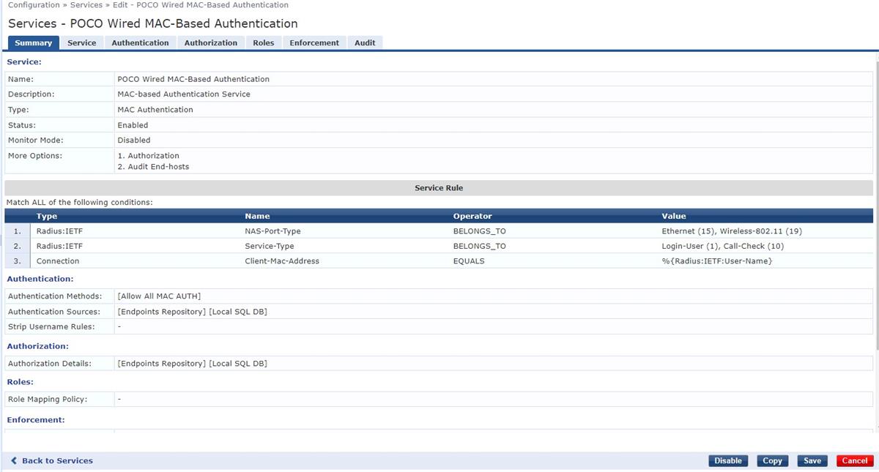Click the Copy button
This screenshot has width=879, height=472.
click(x=773, y=461)
